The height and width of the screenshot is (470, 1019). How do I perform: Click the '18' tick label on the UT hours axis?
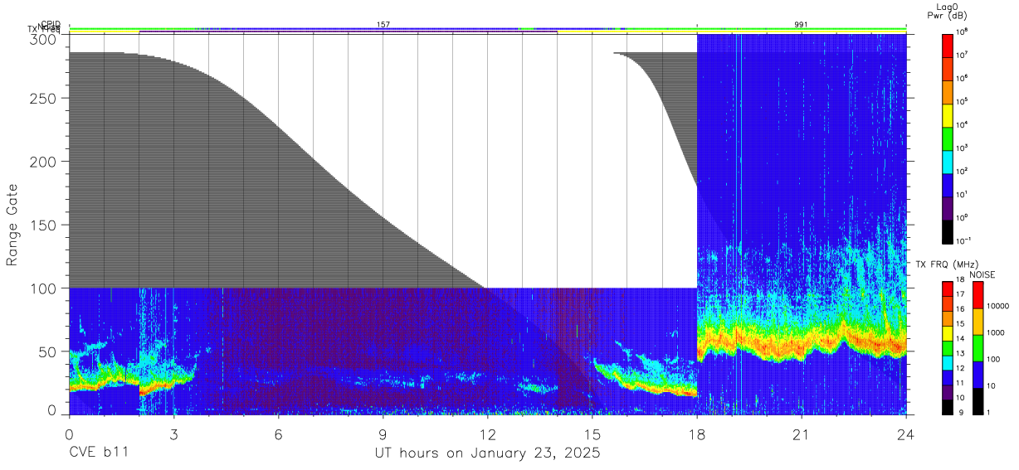(696, 434)
